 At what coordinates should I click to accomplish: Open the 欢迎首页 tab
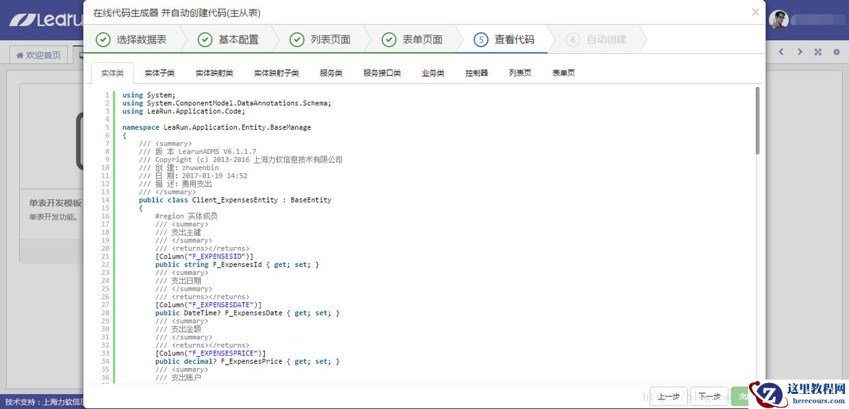(x=38, y=55)
